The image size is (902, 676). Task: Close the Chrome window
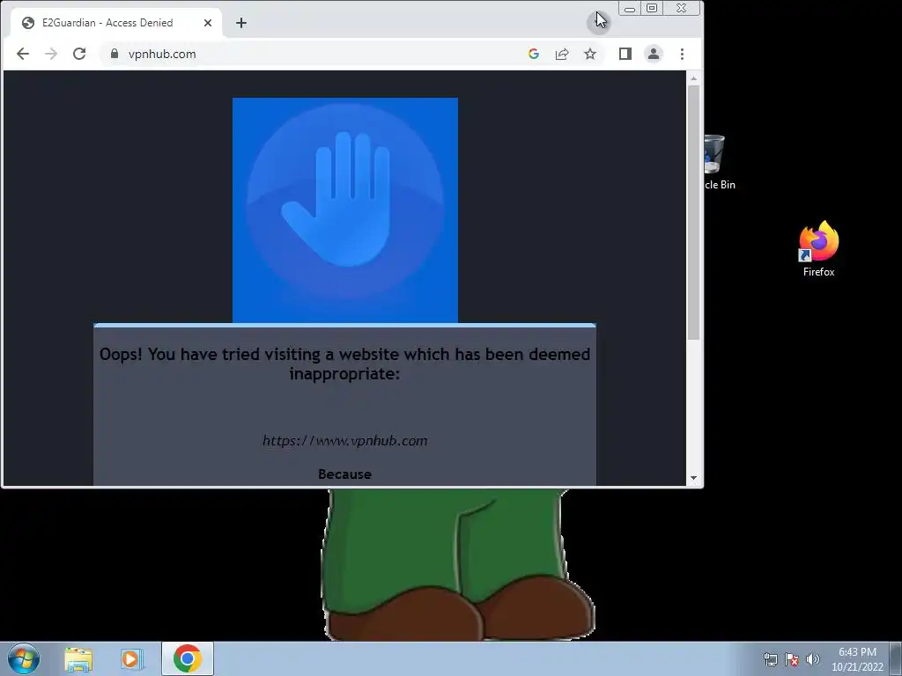[x=683, y=9]
